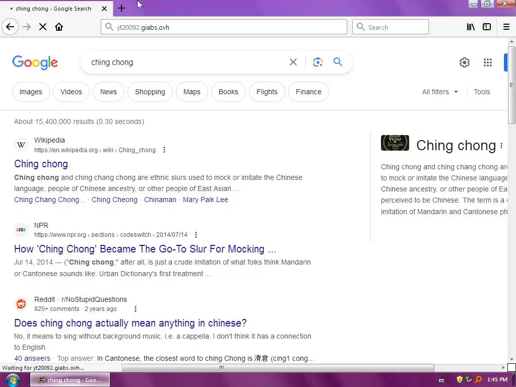Open options for the Wikipedia result
Viewport: 516px width, 387px height.
pyautogui.click(x=164, y=150)
